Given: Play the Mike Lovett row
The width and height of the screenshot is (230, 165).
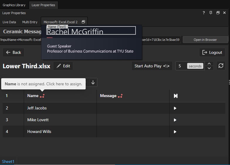Looking at the screenshot, I should pyautogui.click(x=175, y=120).
